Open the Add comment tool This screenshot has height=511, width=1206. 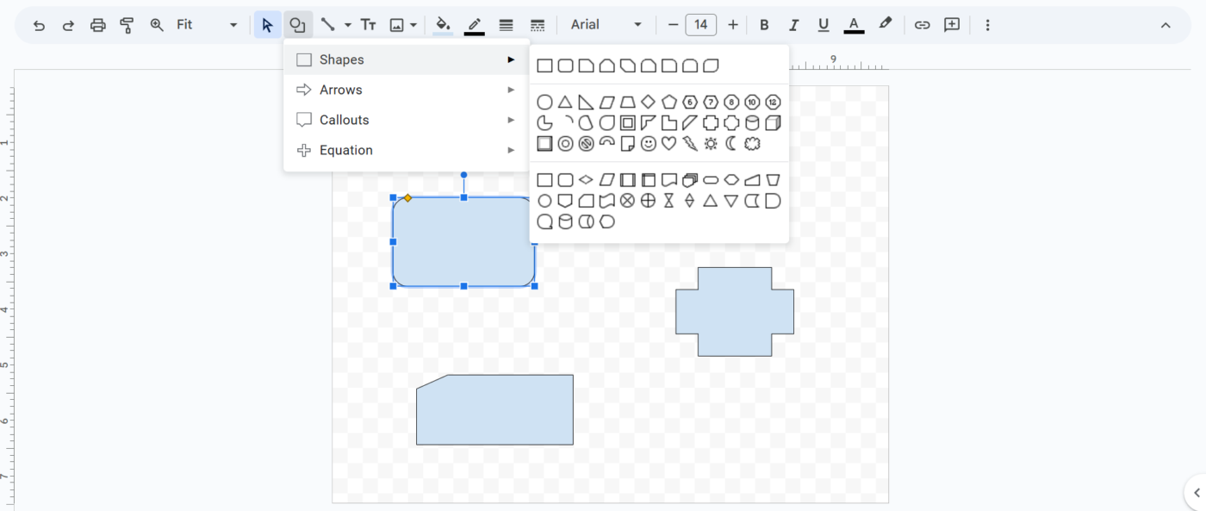click(x=952, y=25)
